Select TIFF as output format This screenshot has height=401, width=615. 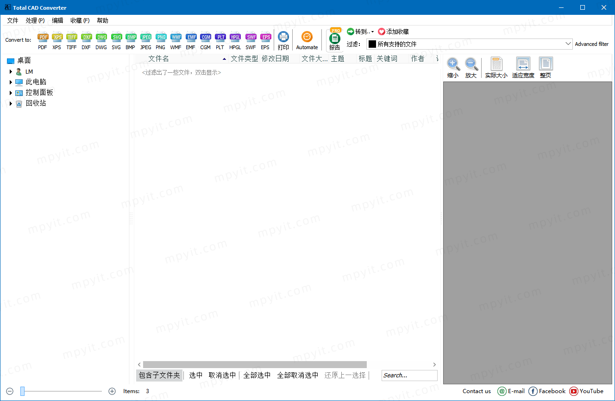click(x=72, y=41)
